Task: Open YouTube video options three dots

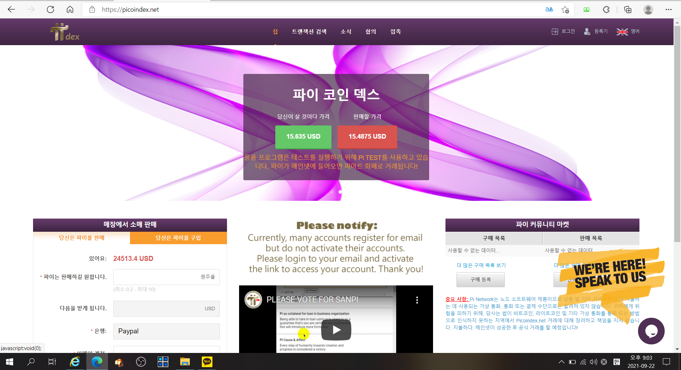Action: (417, 300)
